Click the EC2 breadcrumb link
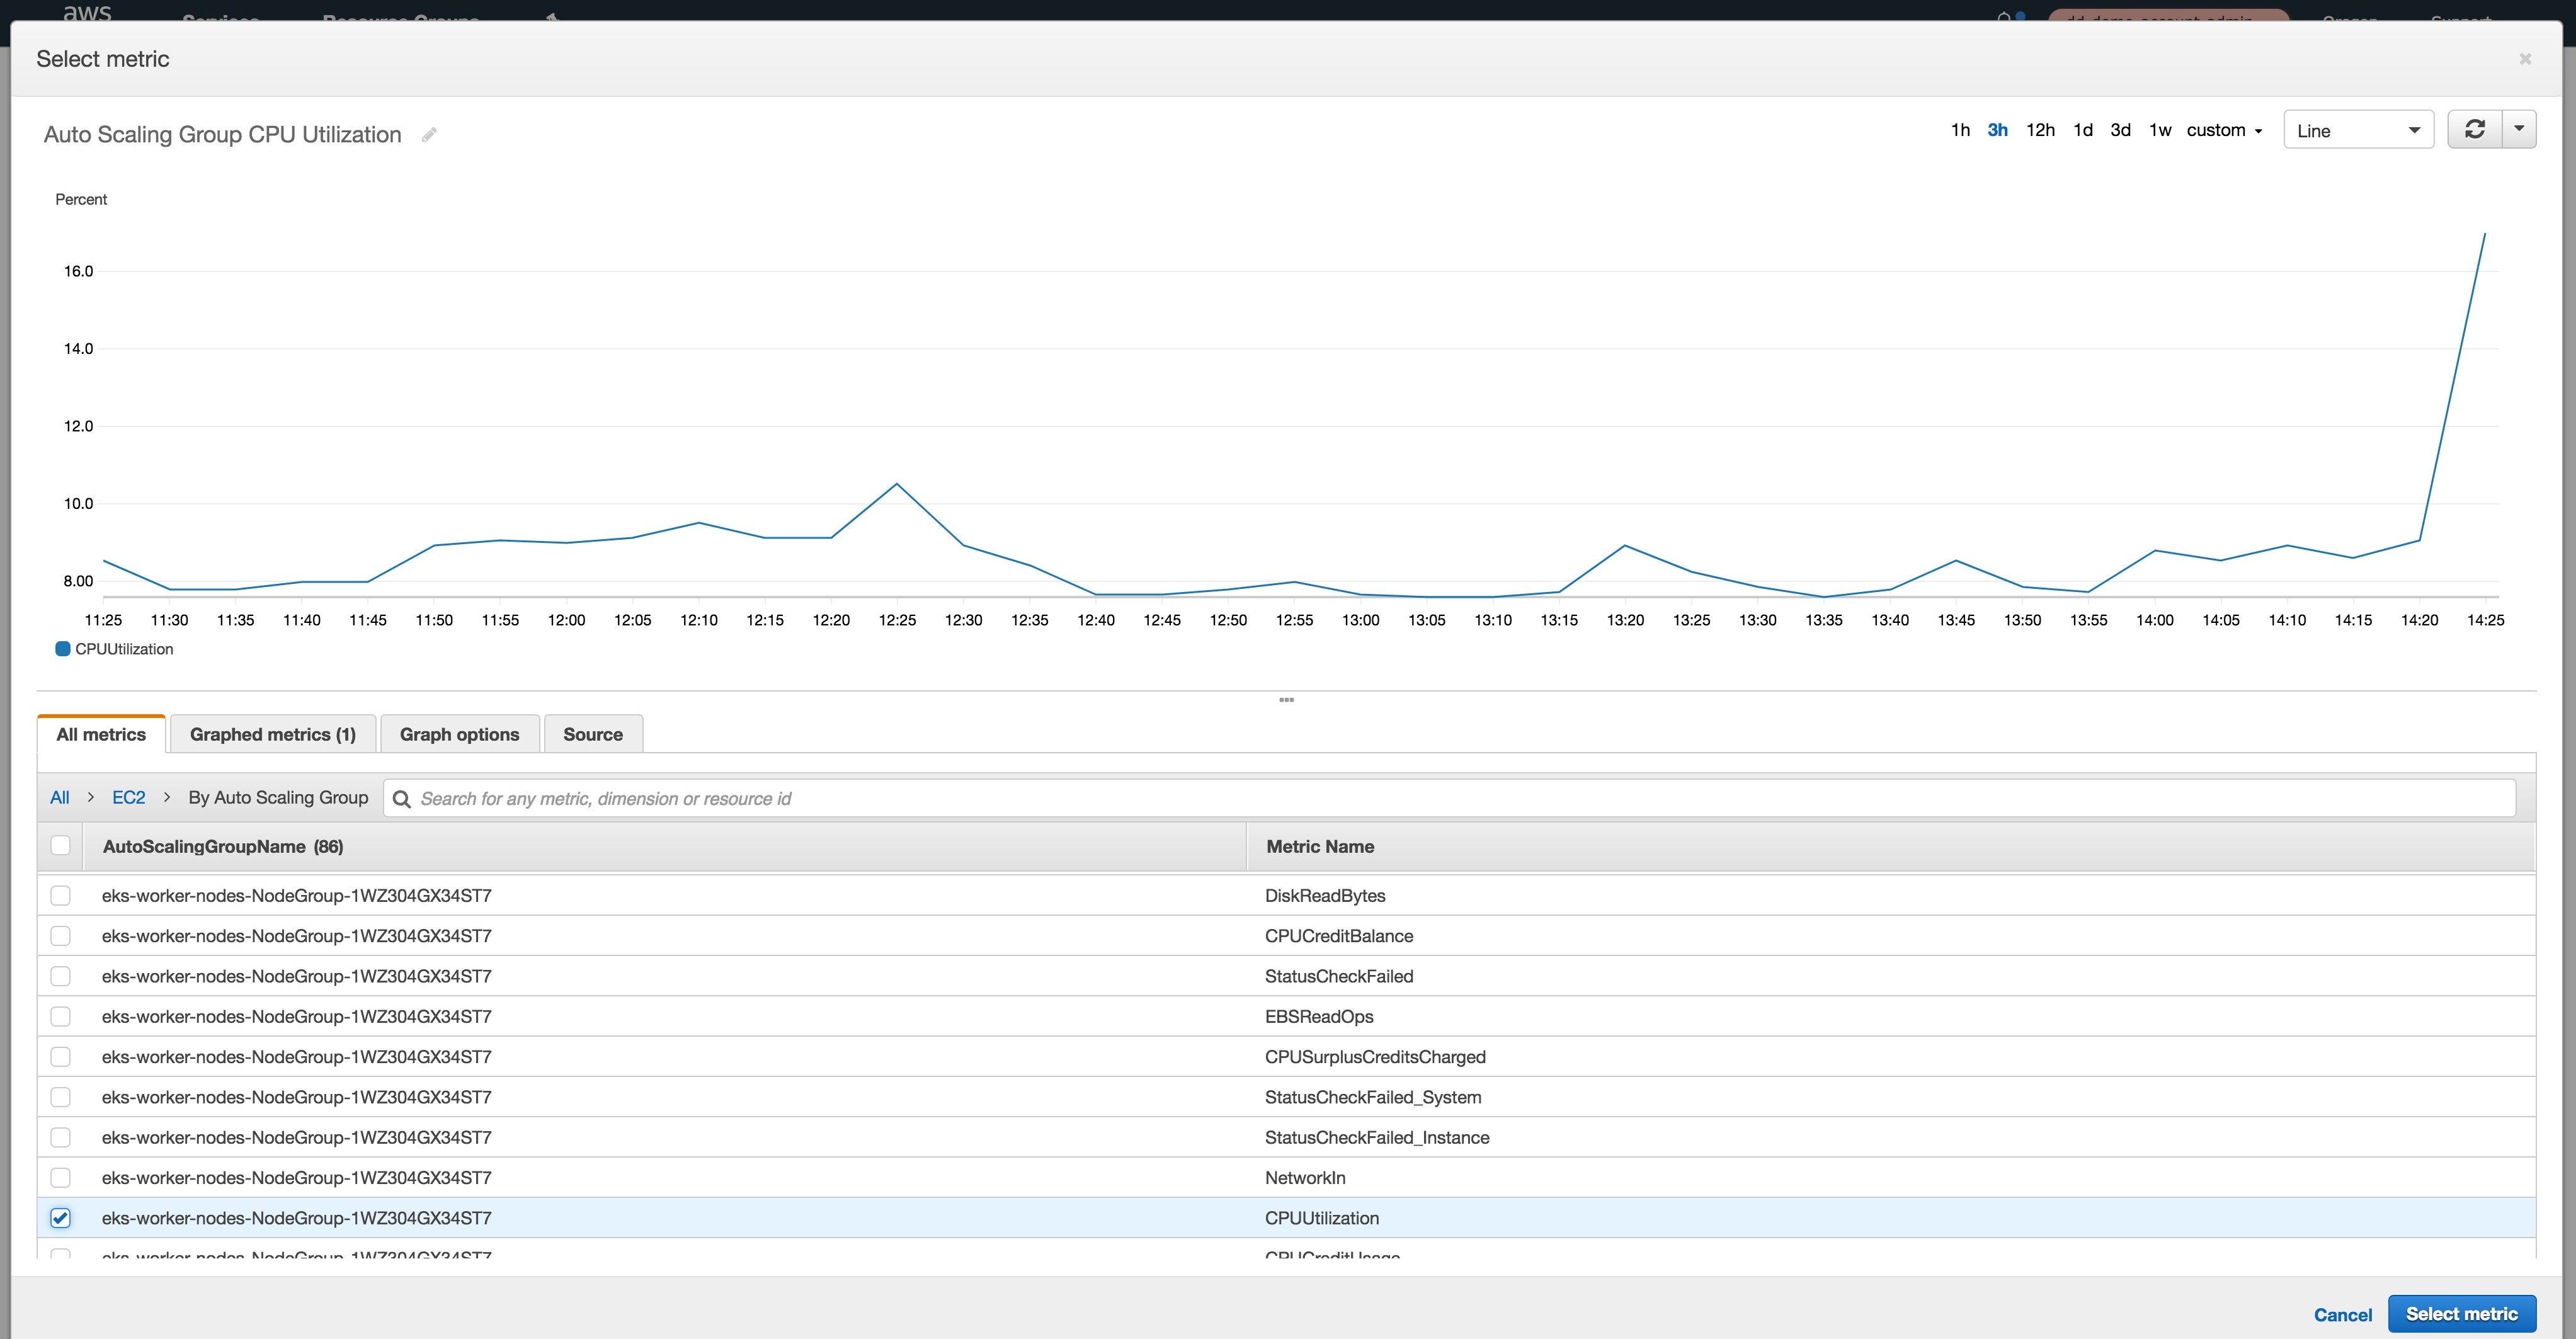The image size is (2576, 1339). click(x=128, y=797)
